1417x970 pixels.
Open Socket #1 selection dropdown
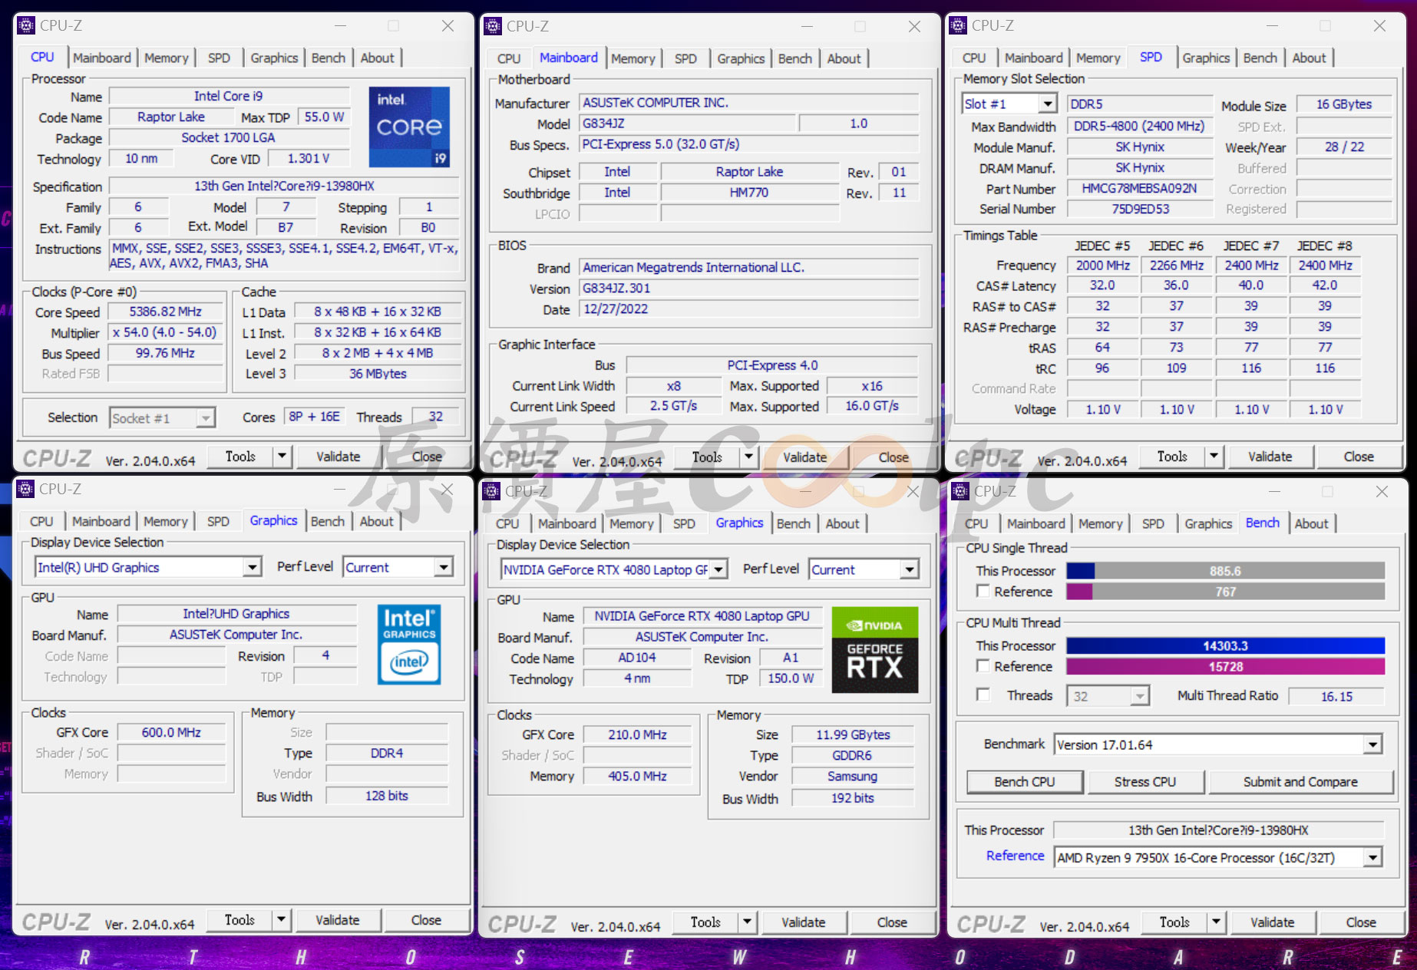pyautogui.click(x=206, y=418)
